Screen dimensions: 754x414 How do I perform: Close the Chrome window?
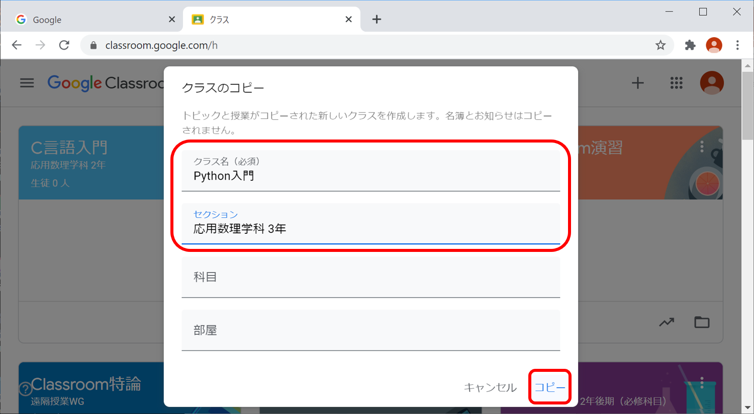736,12
